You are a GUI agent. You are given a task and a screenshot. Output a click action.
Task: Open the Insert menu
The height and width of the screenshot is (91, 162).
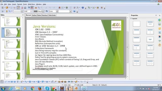(x=14, y=4)
